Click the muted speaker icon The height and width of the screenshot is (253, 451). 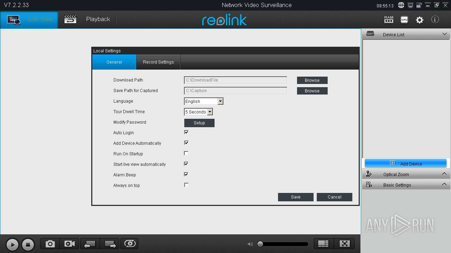[x=250, y=244]
